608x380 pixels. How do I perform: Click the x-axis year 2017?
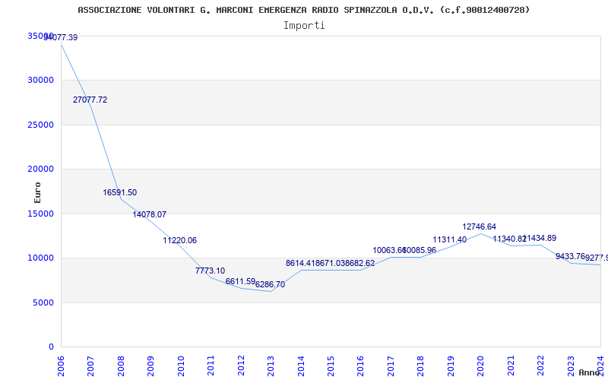391,366
